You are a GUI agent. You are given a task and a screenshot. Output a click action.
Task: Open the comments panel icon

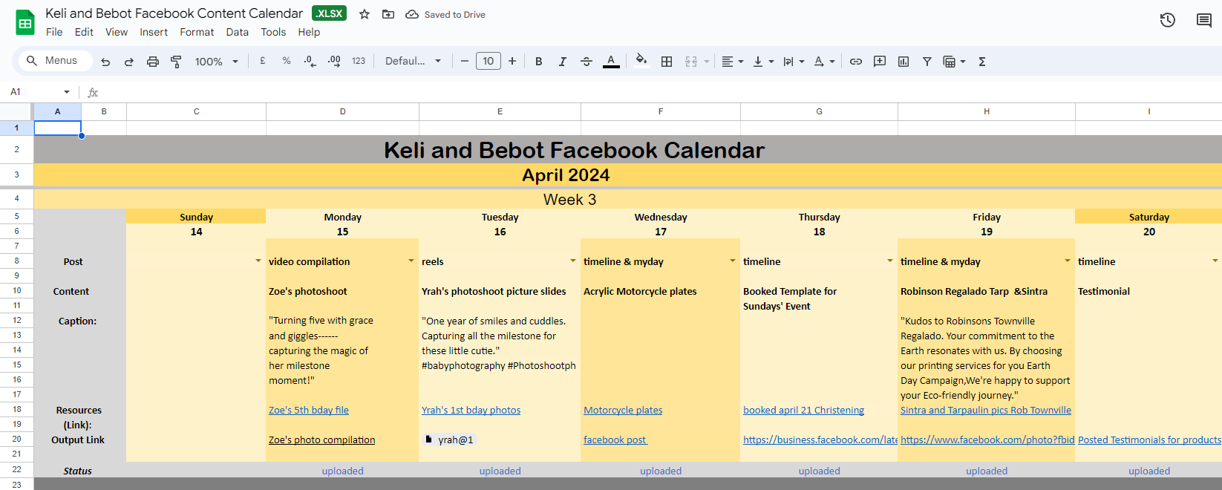click(1204, 20)
